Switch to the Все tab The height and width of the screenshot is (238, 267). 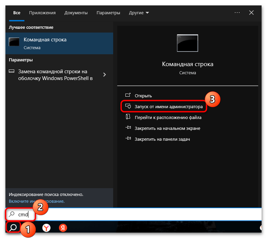click(x=17, y=13)
